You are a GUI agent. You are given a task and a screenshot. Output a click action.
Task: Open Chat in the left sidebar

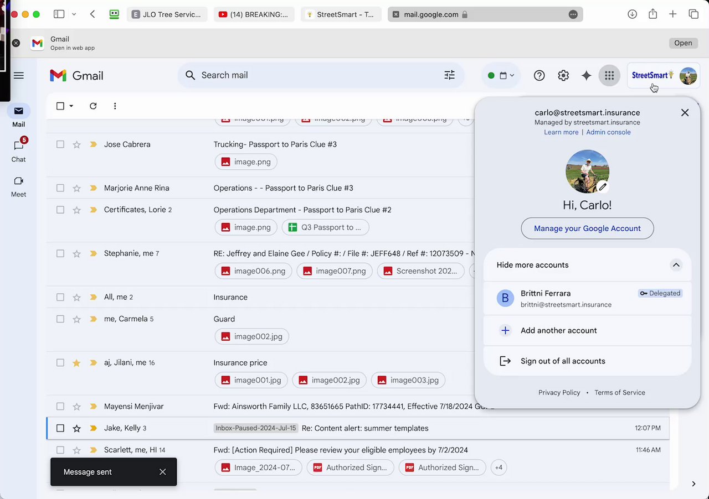click(x=18, y=150)
